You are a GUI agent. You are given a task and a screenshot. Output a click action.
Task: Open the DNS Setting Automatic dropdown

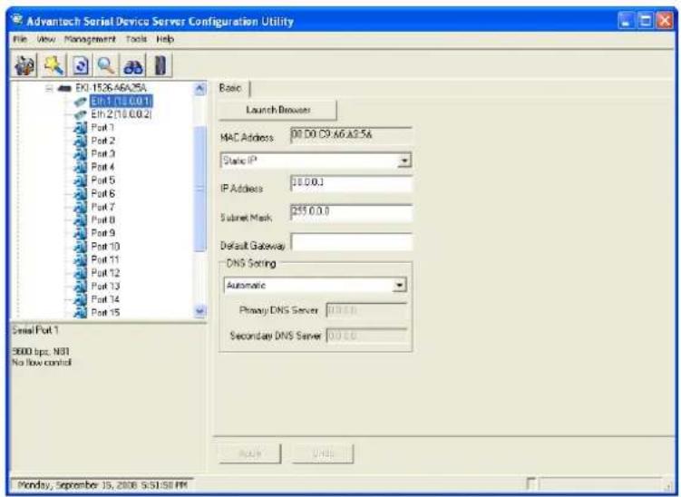(x=400, y=285)
